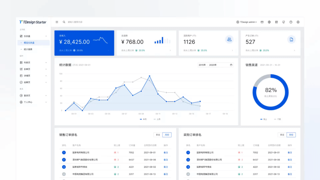
Task: Click 备注 link for 4221 row in 销售订单排名
Action: (166, 167)
